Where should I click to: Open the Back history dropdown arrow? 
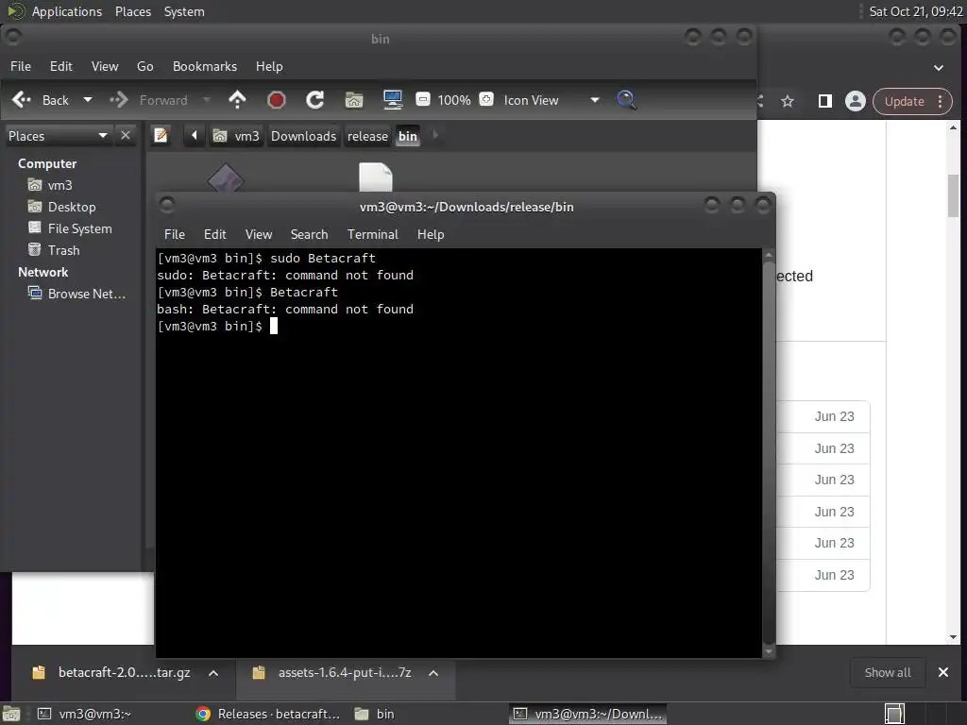(x=88, y=100)
